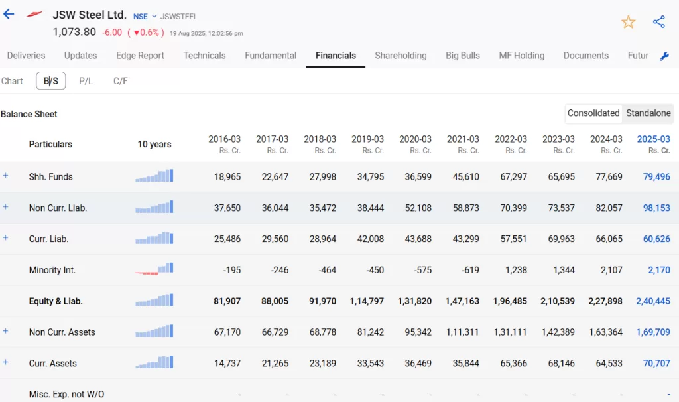679x402 pixels.
Task: Select the Particulars column header
Action: pos(50,144)
